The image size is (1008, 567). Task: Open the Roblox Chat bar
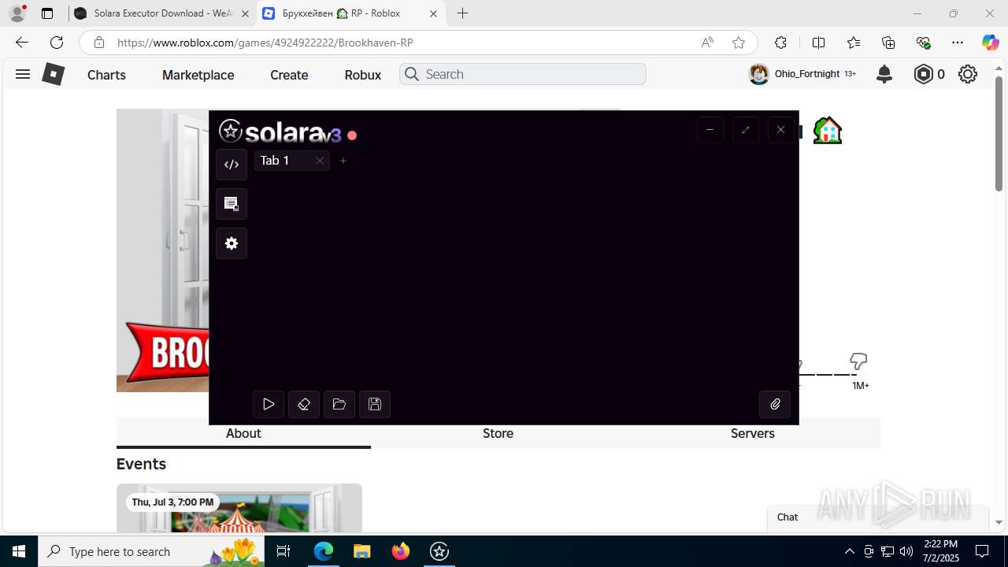pos(877,517)
